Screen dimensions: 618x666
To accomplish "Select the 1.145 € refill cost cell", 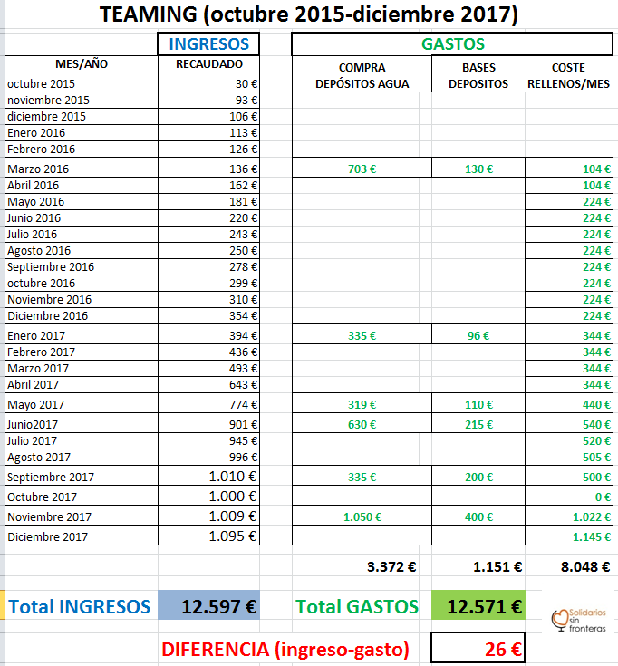I will (x=569, y=536).
